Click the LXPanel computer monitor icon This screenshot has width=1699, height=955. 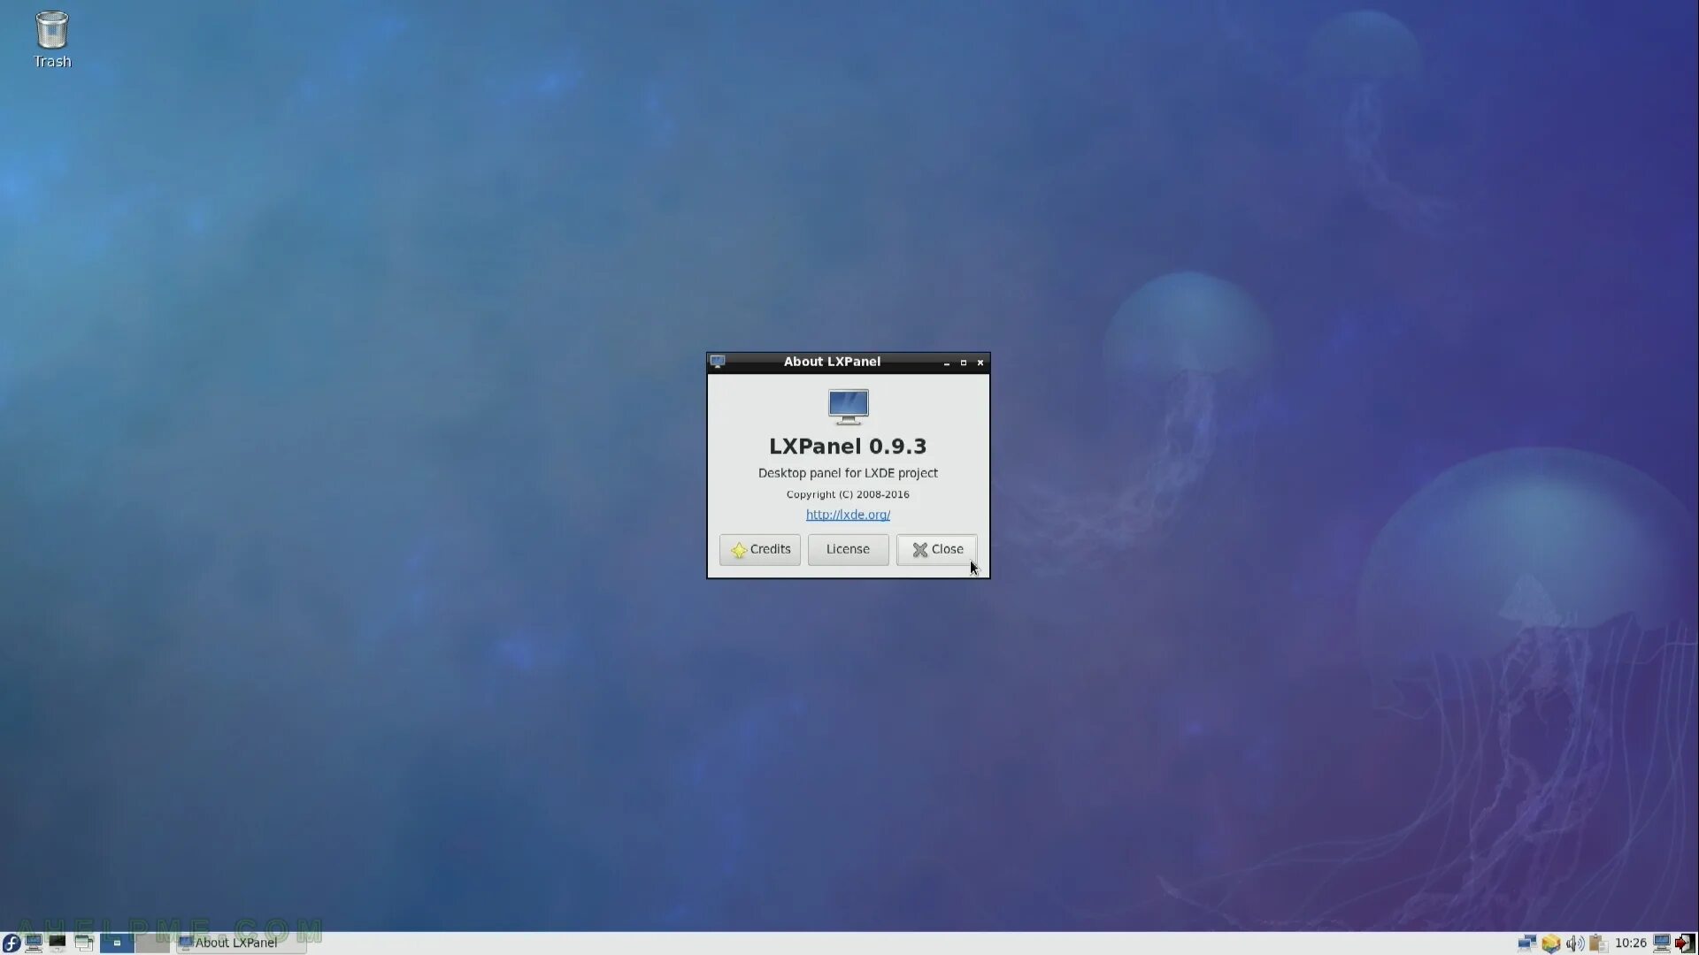[847, 405]
